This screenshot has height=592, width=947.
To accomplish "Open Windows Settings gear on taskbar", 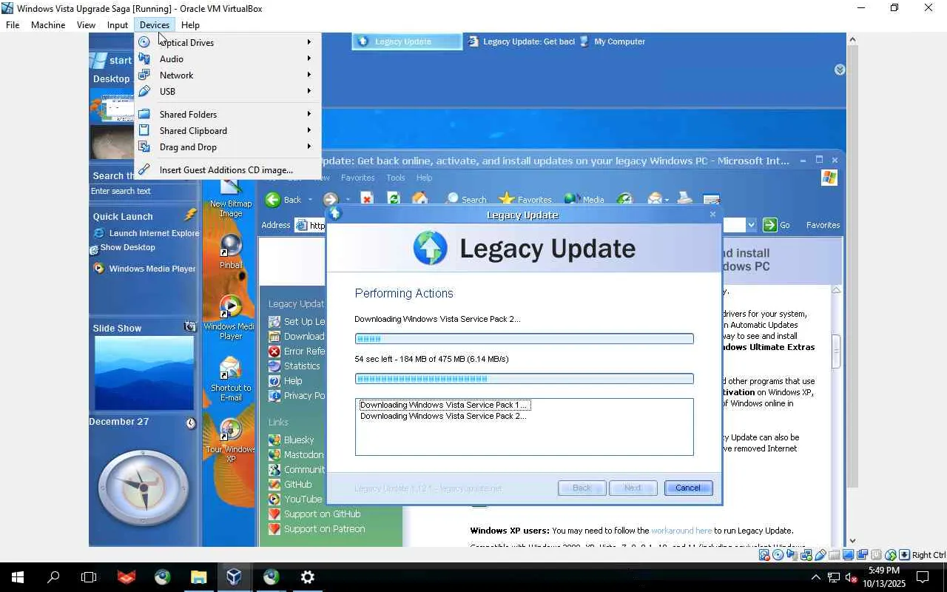I will (307, 577).
